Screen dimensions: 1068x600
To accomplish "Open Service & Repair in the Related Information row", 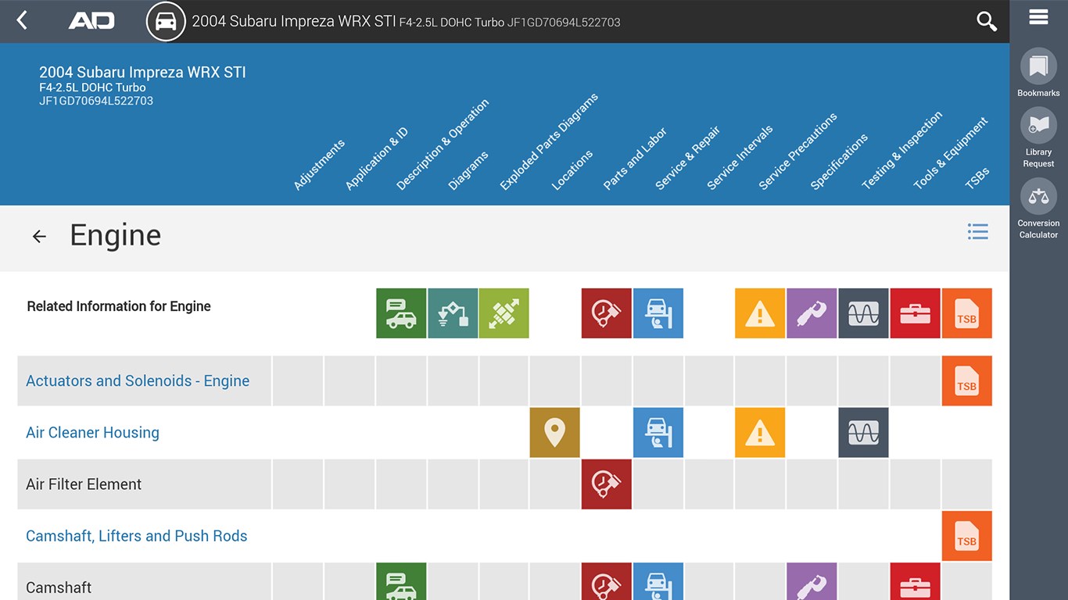I will (658, 313).
